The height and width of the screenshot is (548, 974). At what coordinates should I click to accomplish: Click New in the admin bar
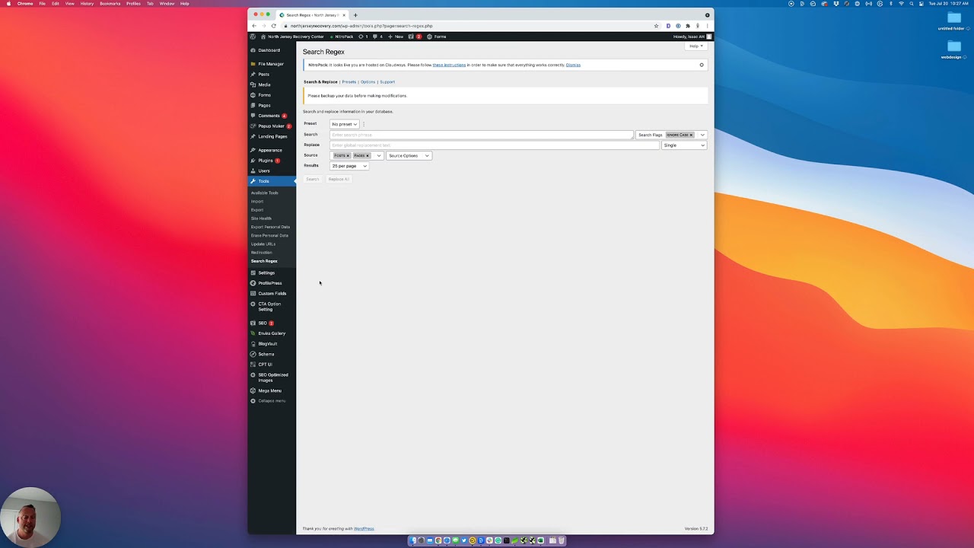tap(396, 37)
